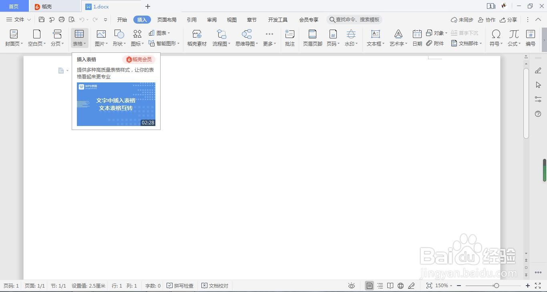The width and height of the screenshot is (547, 292).
Task: Add a watermark (水印)
Action: click(x=351, y=38)
